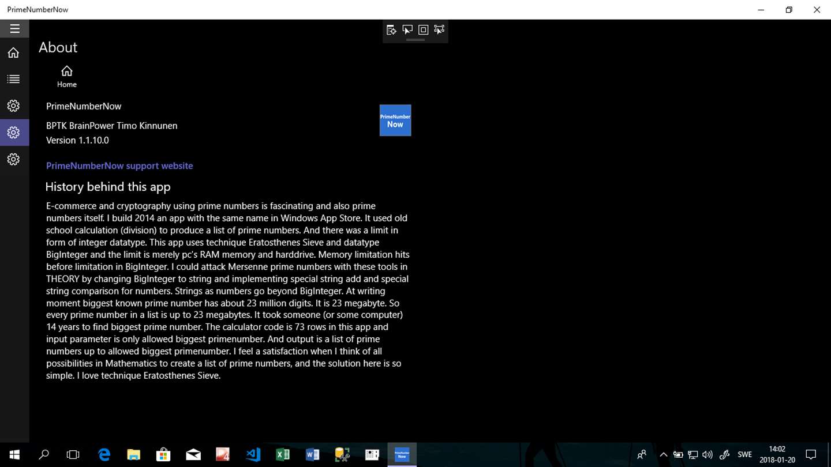Click the 'History behind this app' heading
Viewport: 831px width, 467px height.
108,187
